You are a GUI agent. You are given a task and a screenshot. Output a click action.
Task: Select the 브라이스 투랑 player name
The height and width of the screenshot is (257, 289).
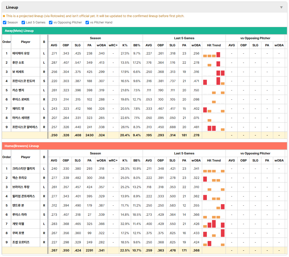coord(21,187)
